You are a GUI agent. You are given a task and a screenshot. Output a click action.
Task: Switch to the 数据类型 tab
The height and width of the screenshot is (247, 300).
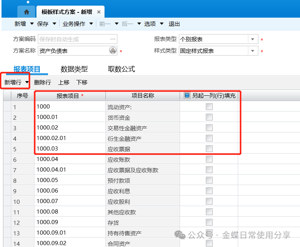coord(74,69)
